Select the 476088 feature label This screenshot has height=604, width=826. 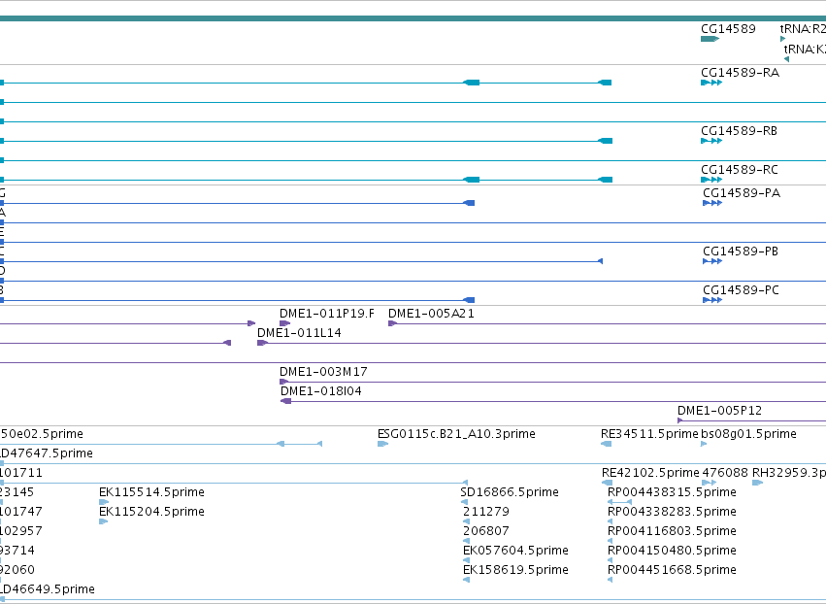tap(725, 473)
